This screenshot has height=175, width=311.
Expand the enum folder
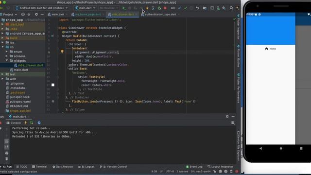pyautogui.click(x=6, y=52)
